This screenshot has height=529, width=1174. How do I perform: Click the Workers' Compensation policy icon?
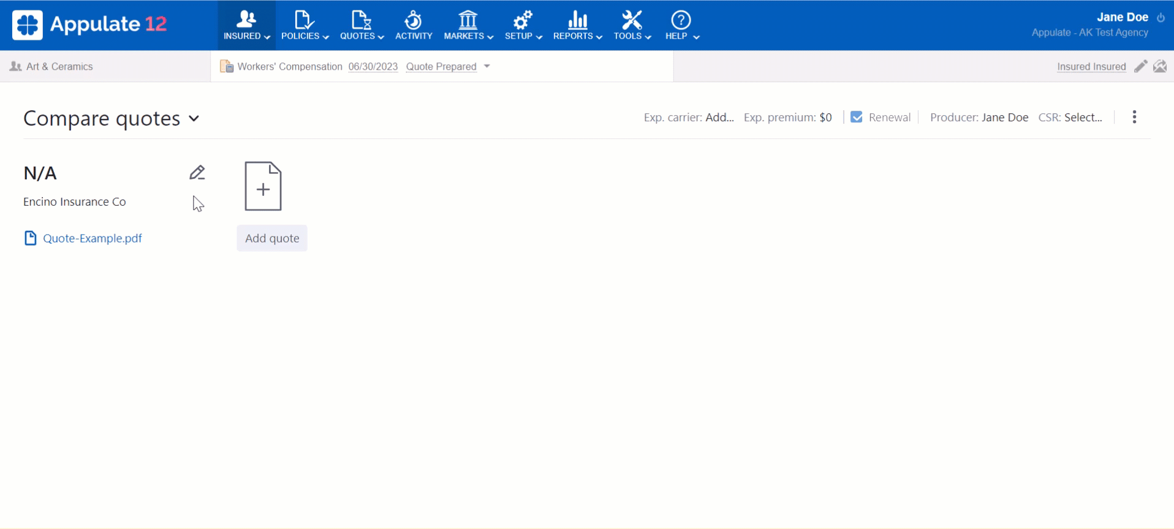tap(226, 66)
